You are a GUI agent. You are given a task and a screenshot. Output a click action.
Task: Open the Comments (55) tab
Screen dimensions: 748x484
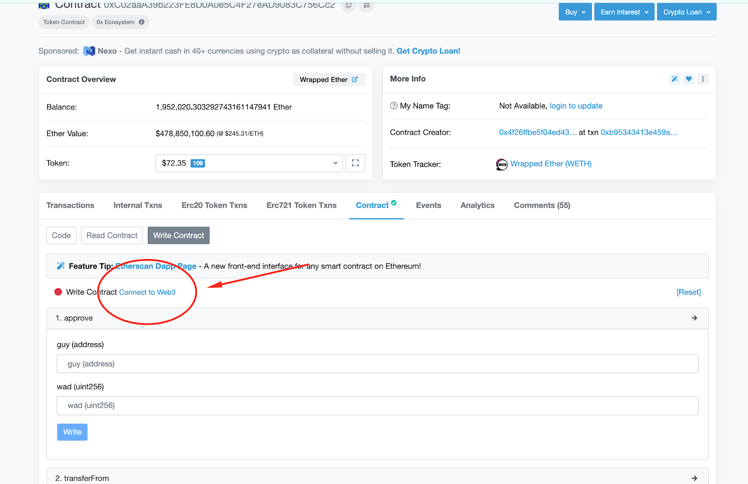point(542,205)
